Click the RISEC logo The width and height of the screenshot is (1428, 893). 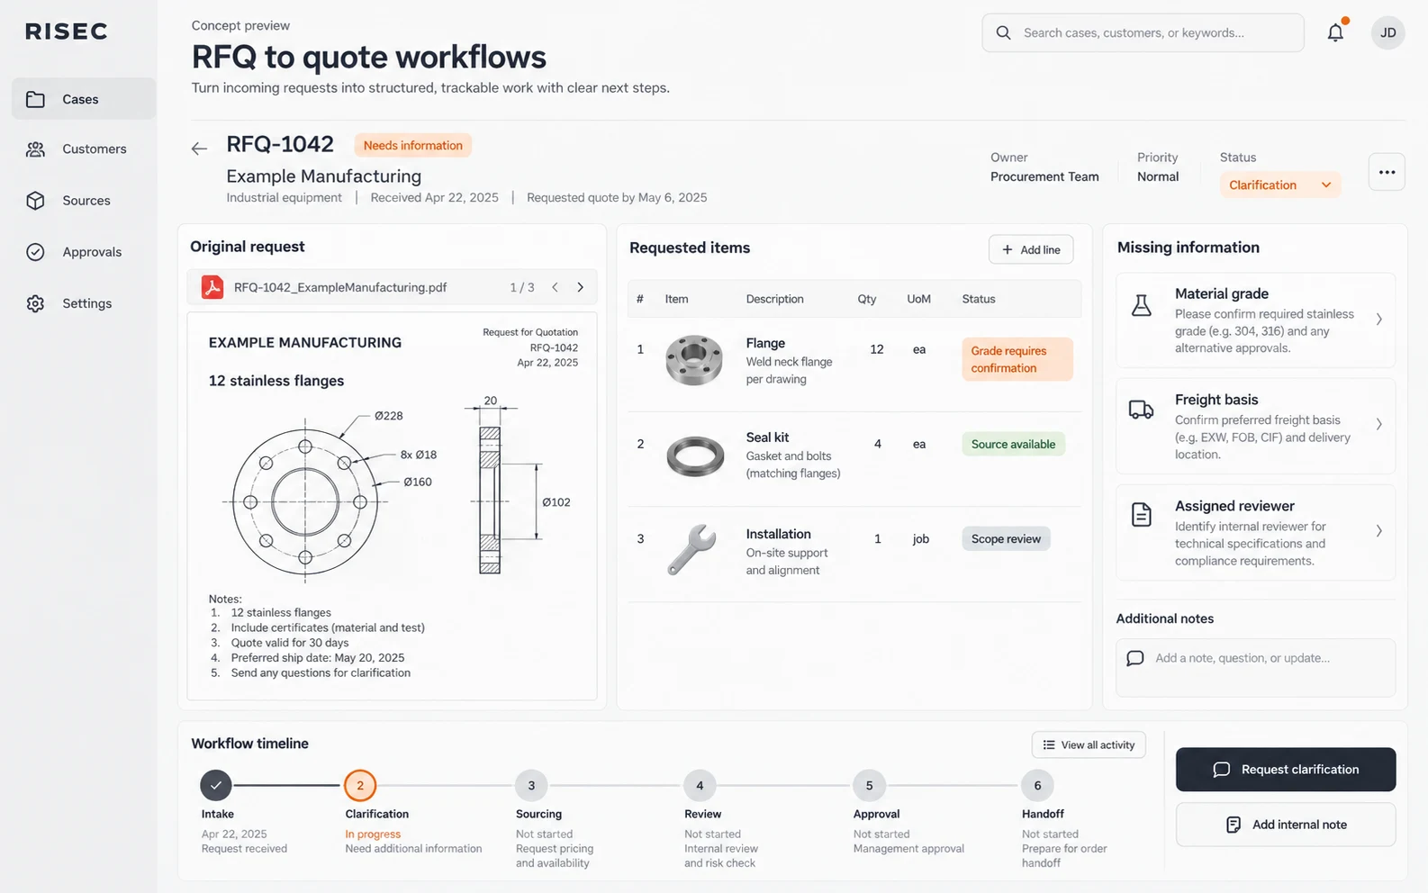(67, 32)
